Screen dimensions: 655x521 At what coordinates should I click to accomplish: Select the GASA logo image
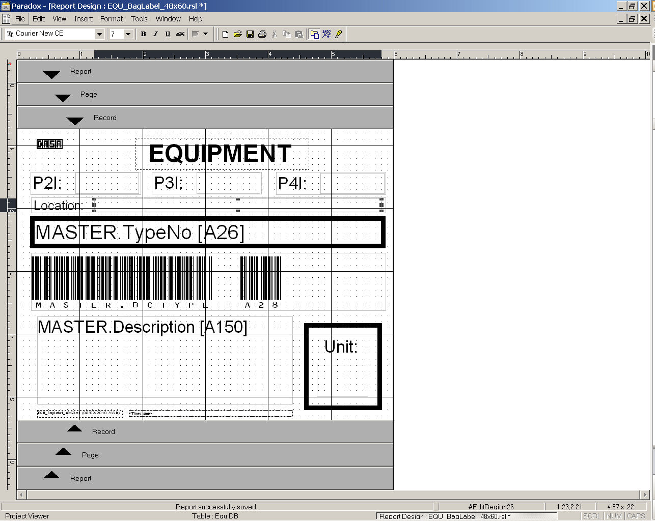(x=49, y=144)
